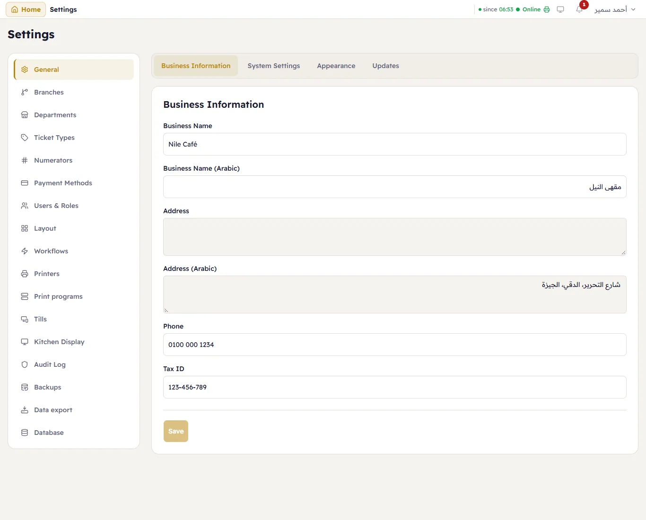
Task: Open the Audit Log section label
Action: coord(50,364)
